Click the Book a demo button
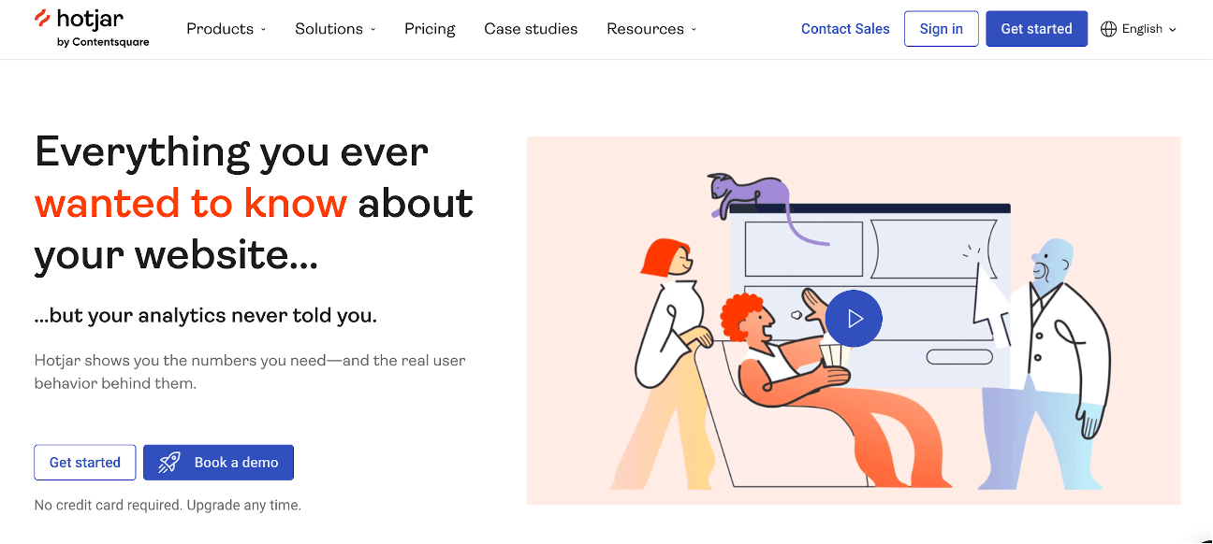The height and width of the screenshot is (544, 1213). click(218, 463)
